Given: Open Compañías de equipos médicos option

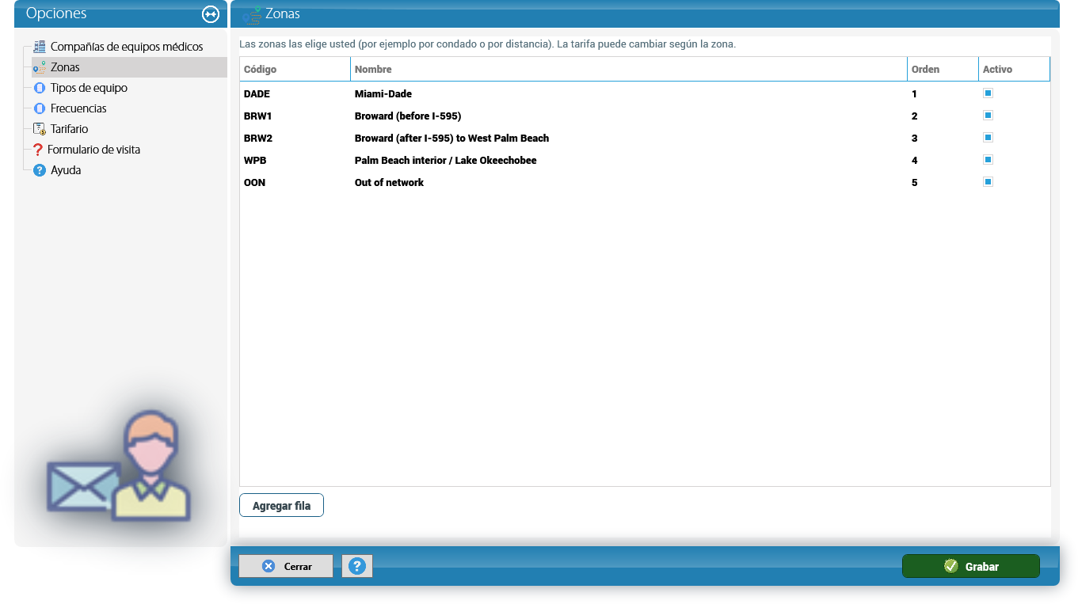Looking at the screenshot, I should click(x=127, y=47).
